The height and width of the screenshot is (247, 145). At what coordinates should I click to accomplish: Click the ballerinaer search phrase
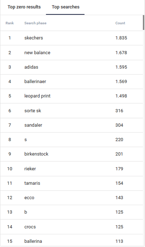point(35,81)
